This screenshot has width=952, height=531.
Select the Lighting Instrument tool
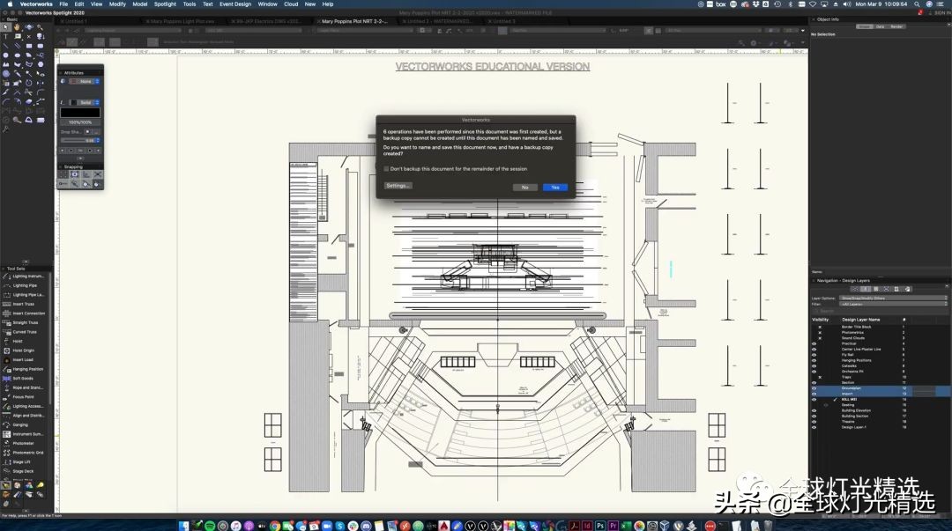click(x=26, y=277)
